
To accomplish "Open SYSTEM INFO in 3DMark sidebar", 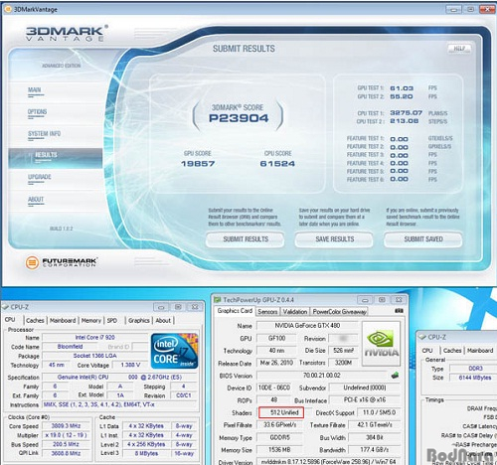I will pos(44,134).
